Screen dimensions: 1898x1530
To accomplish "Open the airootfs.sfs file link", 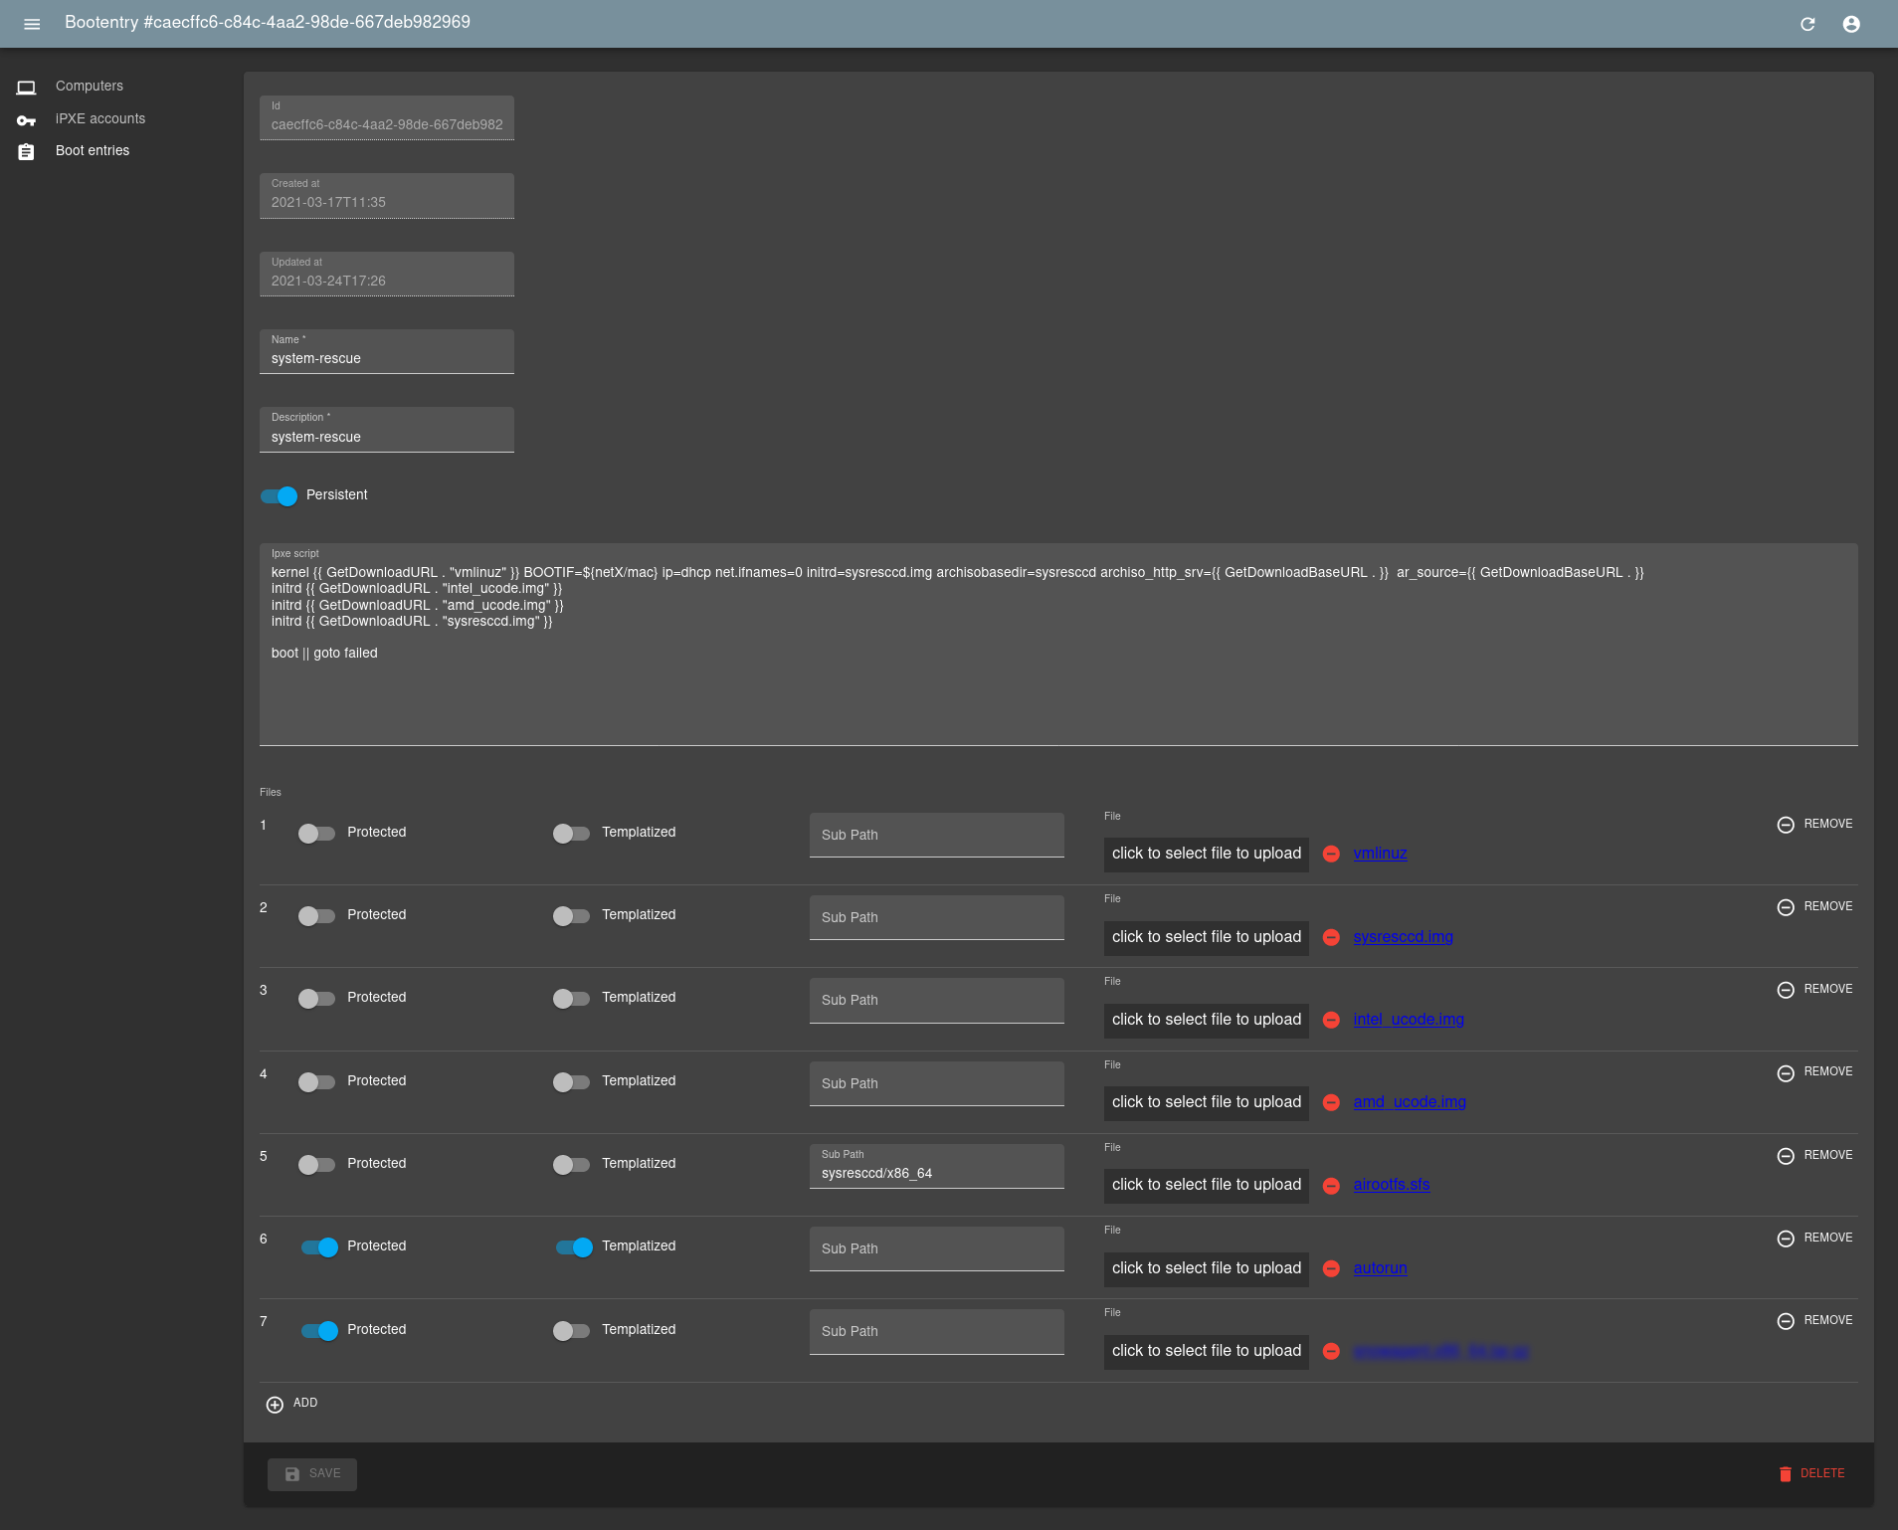I will [1392, 1185].
